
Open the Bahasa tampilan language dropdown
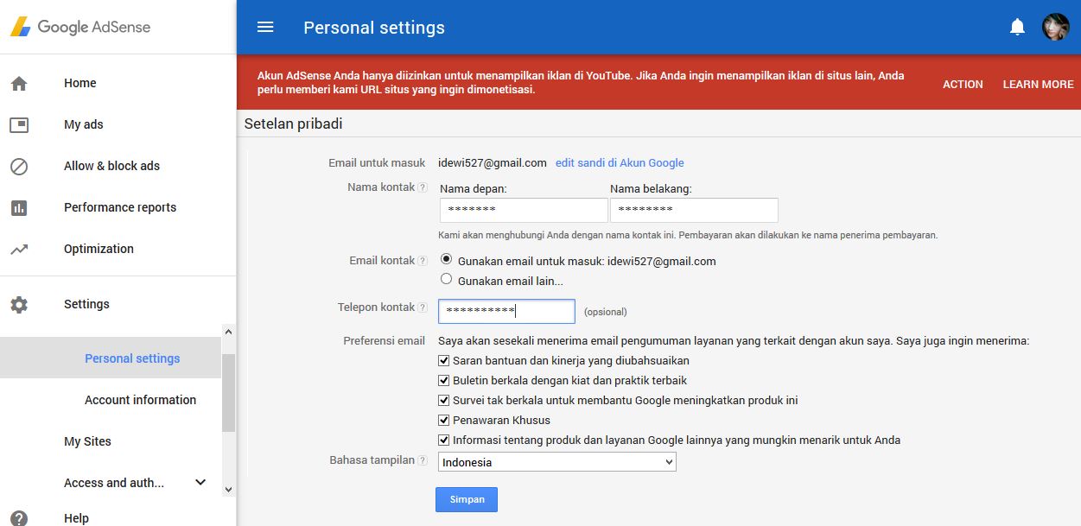click(x=556, y=462)
